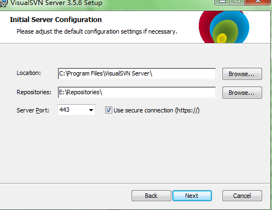Close the Setup window with X
The width and height of the screenshot is (272, 210).
(x=258, y=2)
